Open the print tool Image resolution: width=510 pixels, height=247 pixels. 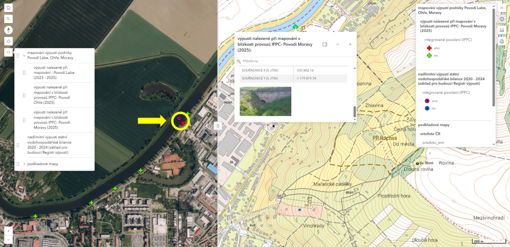tap(502, 41)
